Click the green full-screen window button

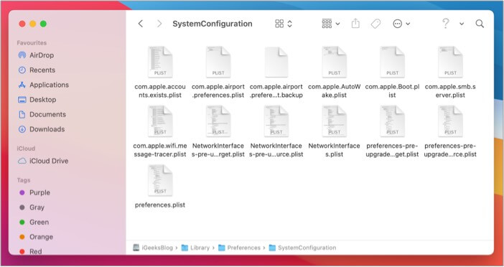[43, 24]
